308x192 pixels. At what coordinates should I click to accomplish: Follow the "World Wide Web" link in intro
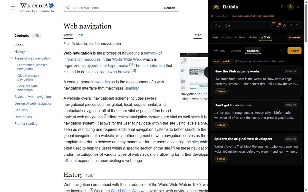point(127,59)
